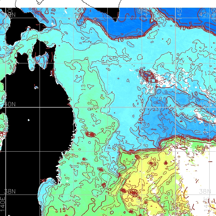This screenshot has width=216, height=216.
Task: Click the vertical 145E longitude label at the top
Action: 179,13
